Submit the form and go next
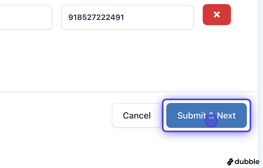 (206, 115)
